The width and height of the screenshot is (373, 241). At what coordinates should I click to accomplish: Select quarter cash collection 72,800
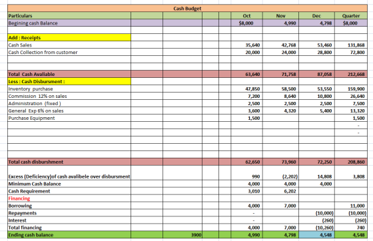click(351, 53)
